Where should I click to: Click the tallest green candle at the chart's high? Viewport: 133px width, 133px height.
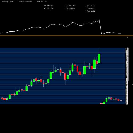tap(99, 58)
